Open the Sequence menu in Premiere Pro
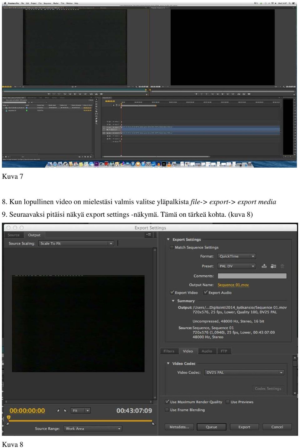Viewport: 300px width, 448px height. [47, 3]
